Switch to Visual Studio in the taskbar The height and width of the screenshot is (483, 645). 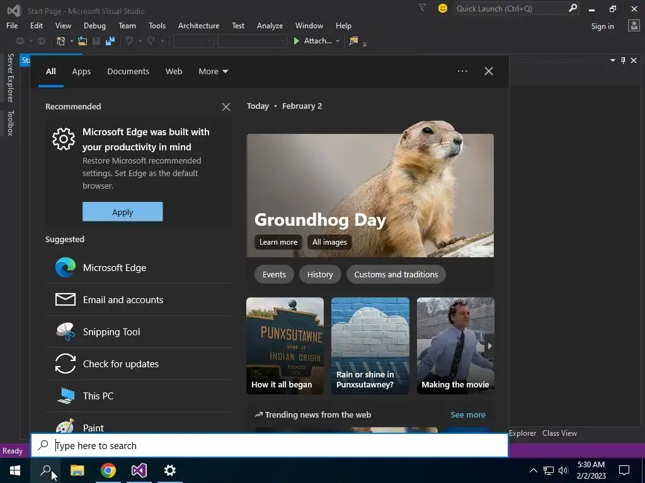pos(139,470)
